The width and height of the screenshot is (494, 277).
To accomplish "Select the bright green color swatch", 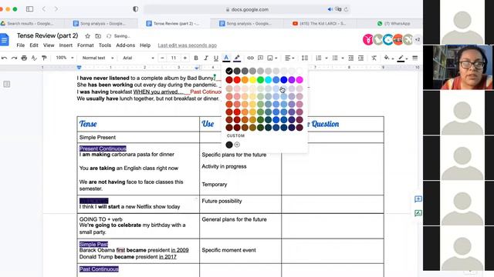I will click(x=260, y=80).
